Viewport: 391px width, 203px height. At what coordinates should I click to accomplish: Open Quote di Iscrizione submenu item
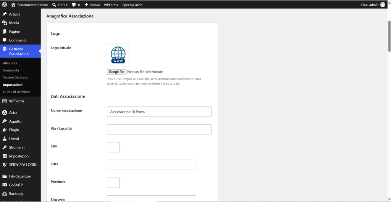pyautogui.click(x=17, y=92)
